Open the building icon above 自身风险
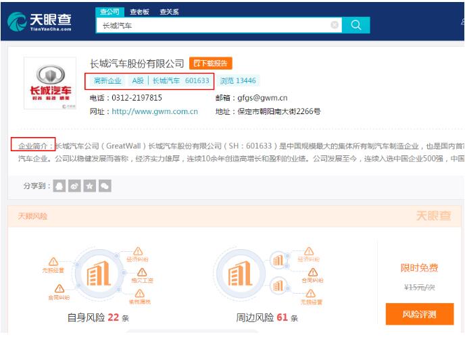The height and width of the screenshot is (343, 465). [97, 275]
